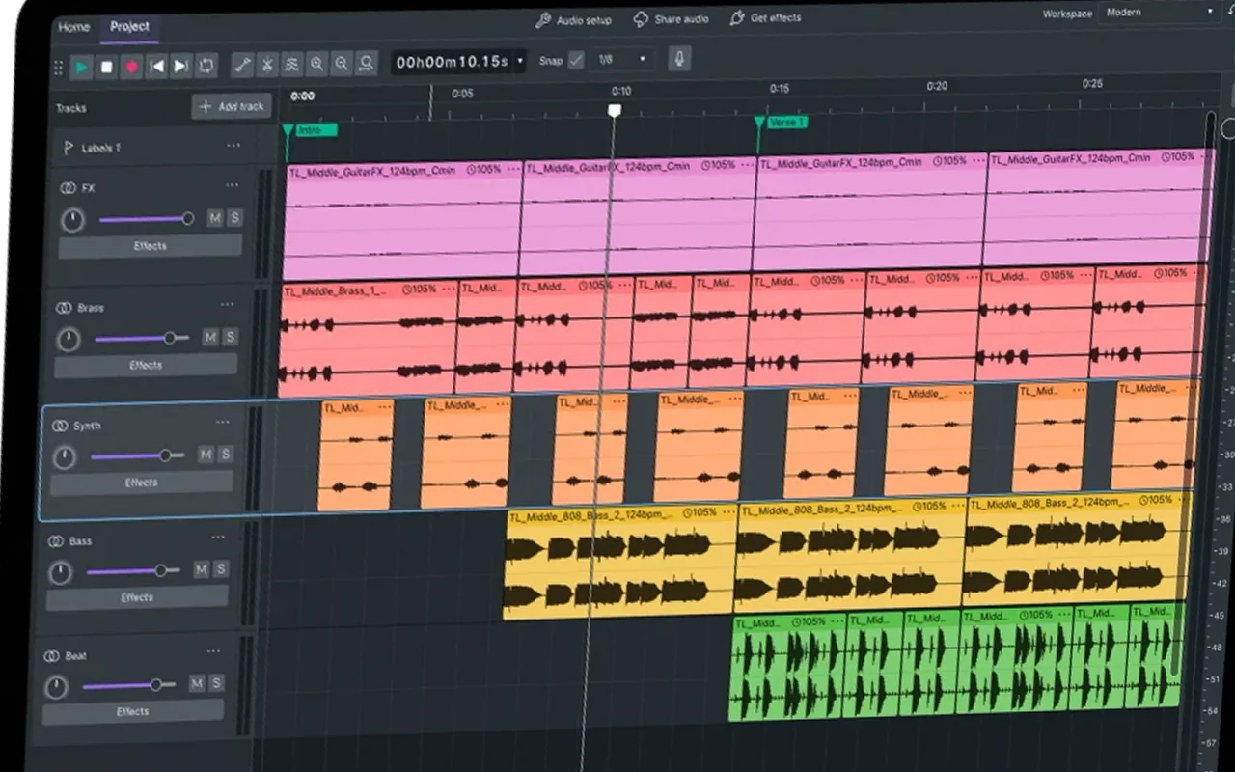The width and height of the screenshot is (1235, 772).
Task: Switch to the Project tab
Action: point(129,26)
